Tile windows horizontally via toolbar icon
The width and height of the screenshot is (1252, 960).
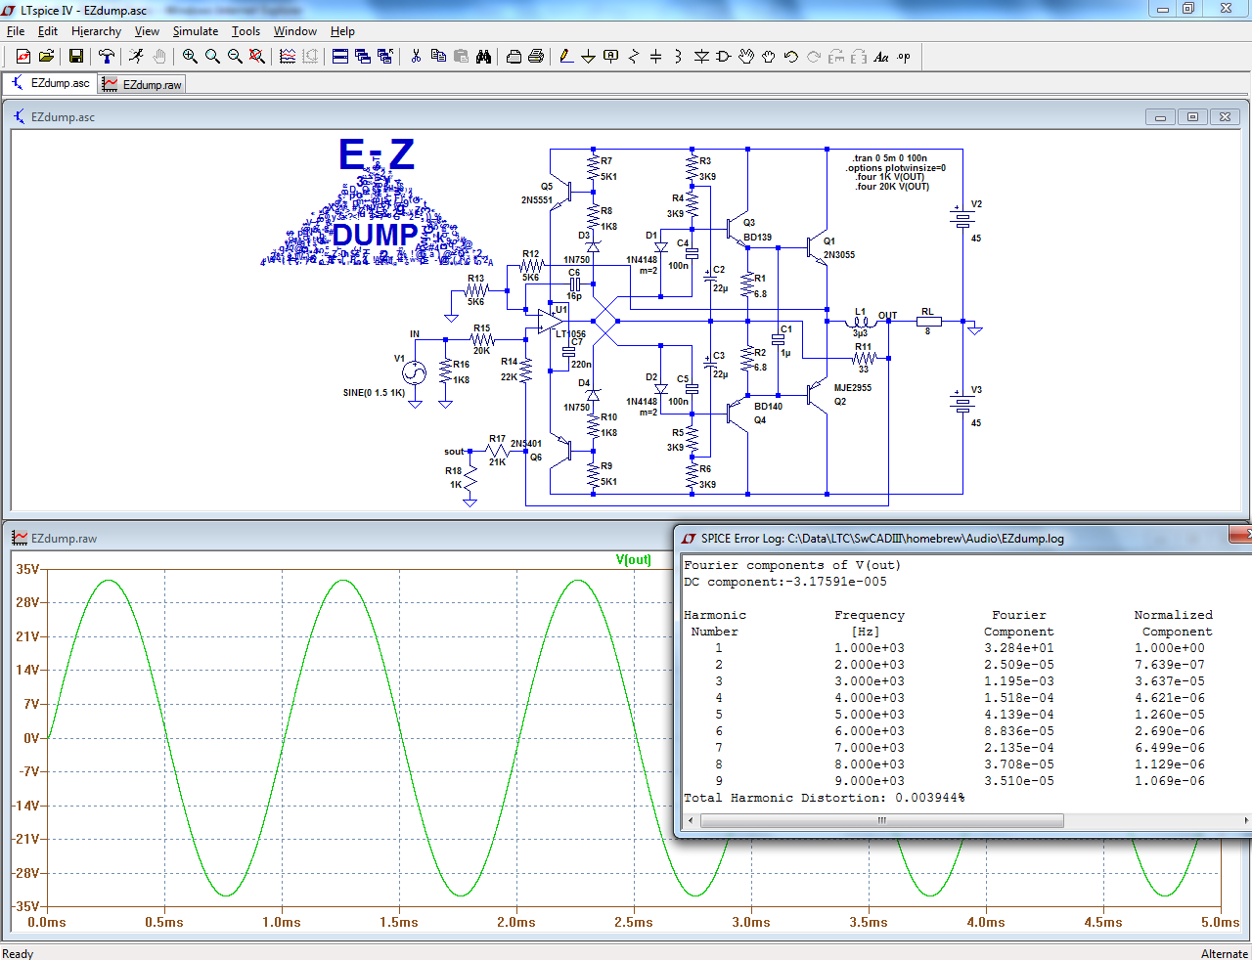coord(340,57)
